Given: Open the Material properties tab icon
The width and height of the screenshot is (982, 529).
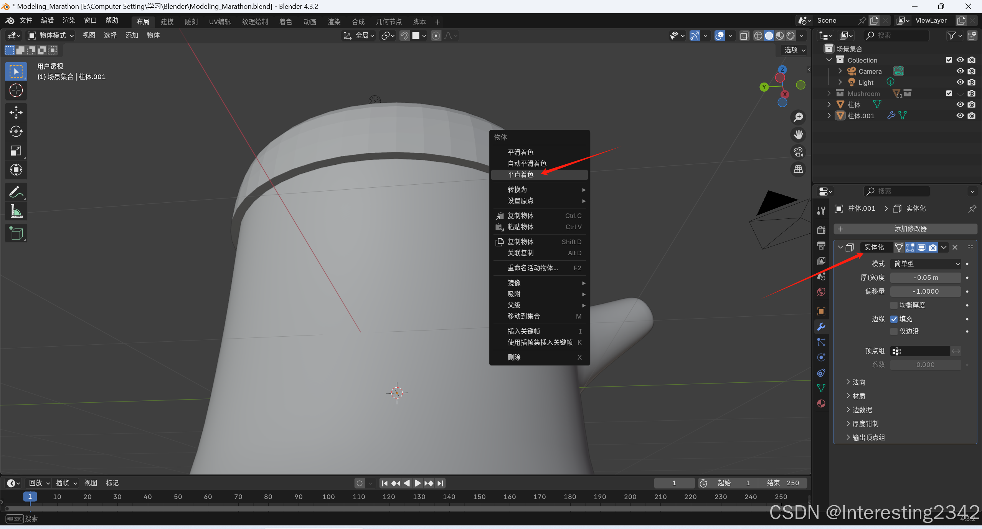Looking at the screenshot, I should coord(821,403).
